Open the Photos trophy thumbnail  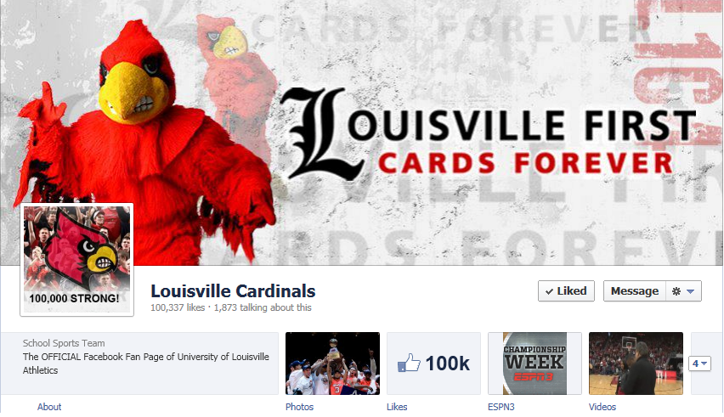coord(332,363)
